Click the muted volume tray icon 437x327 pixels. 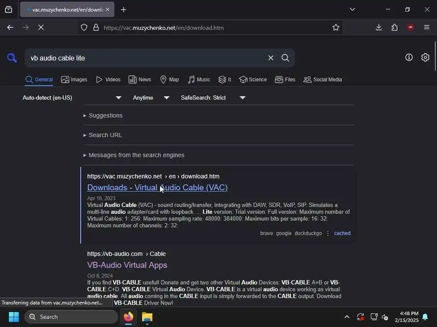coord(385,317)
